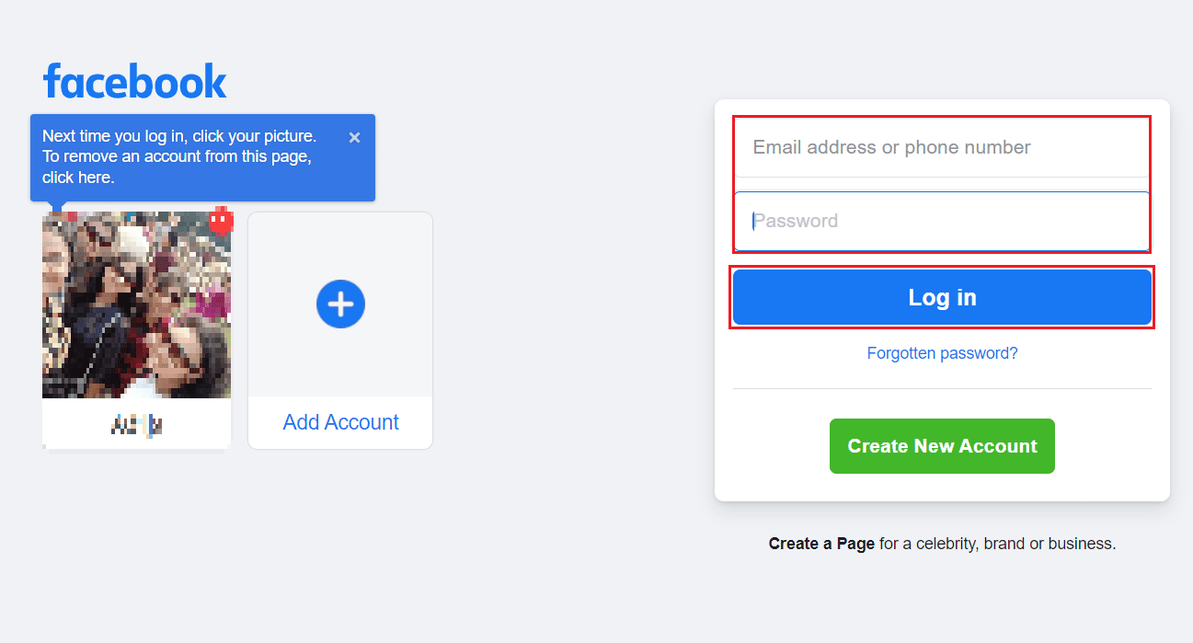Click the "Add Account" text label
Screen dimensions: 1193x643
340,421
